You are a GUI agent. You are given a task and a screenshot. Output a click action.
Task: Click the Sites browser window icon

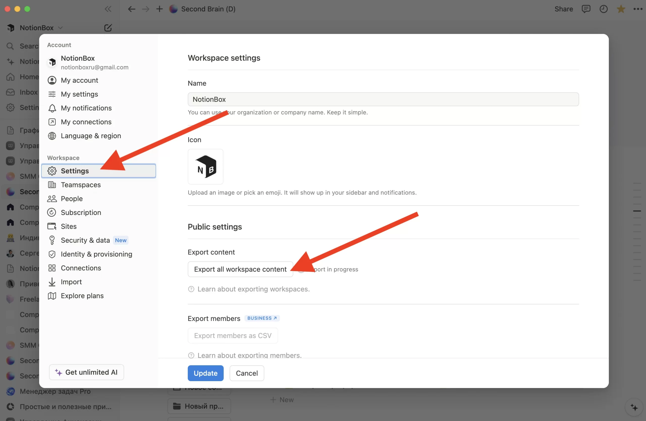click(52, 226)
